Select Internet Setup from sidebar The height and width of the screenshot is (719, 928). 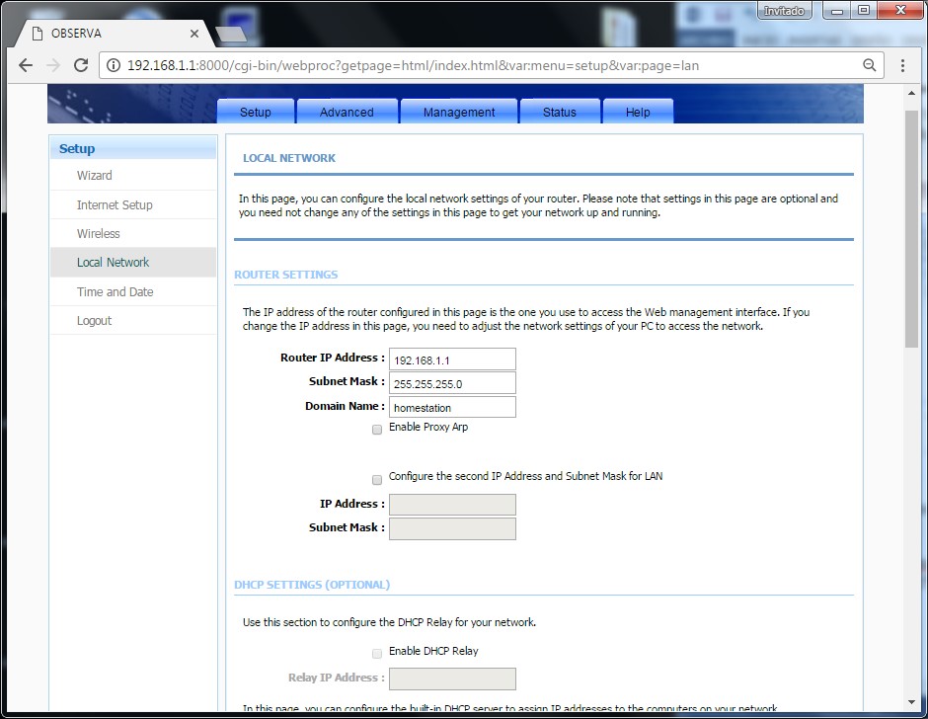point(115,205)
